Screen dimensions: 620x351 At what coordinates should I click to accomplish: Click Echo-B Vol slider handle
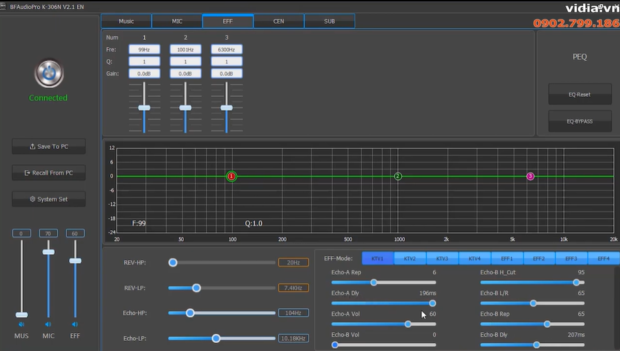pos(335,345)
